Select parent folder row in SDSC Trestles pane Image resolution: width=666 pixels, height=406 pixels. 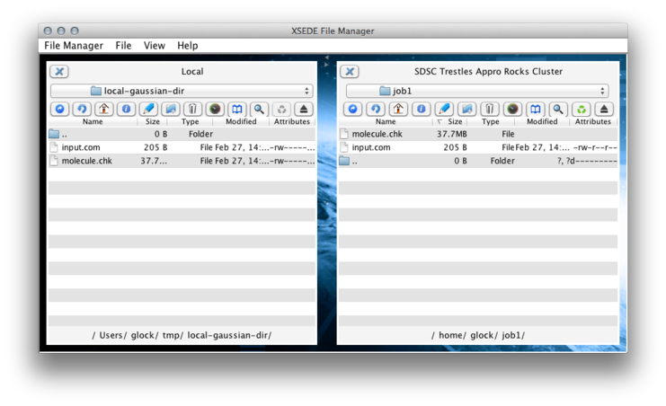pyautogui.click(x=478, y=161)
